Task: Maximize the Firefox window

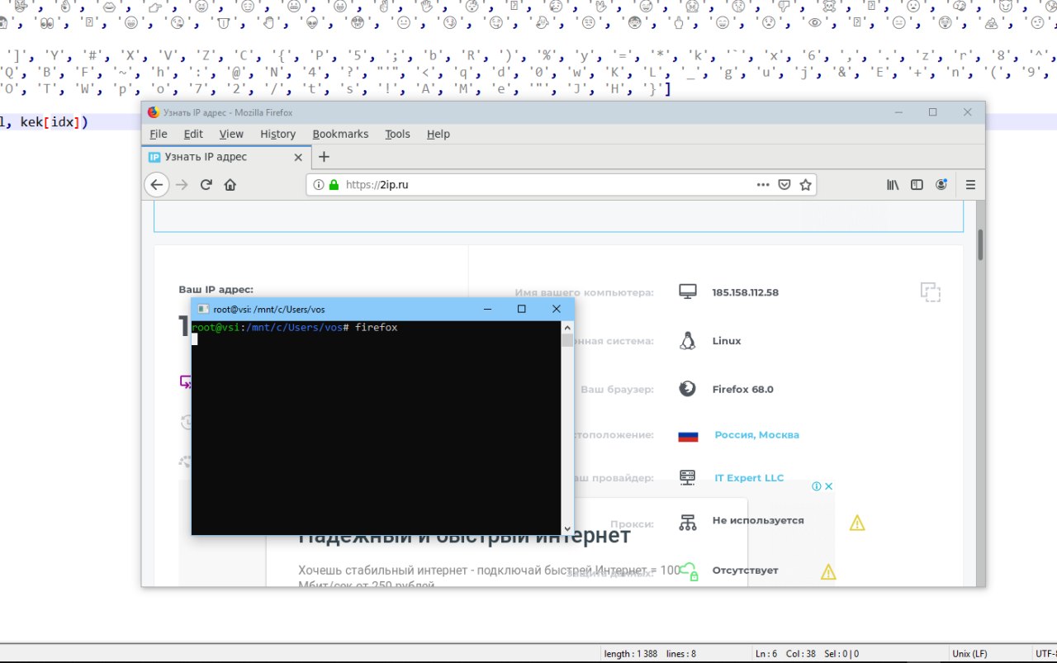Action: (x=932, y=112)
